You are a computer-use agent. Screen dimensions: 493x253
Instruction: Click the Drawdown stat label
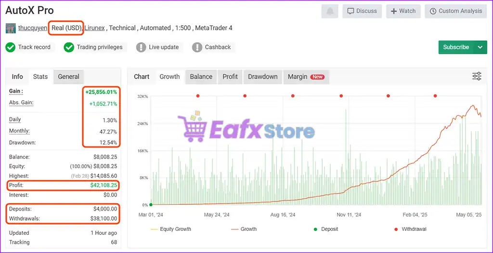point(22,143)
